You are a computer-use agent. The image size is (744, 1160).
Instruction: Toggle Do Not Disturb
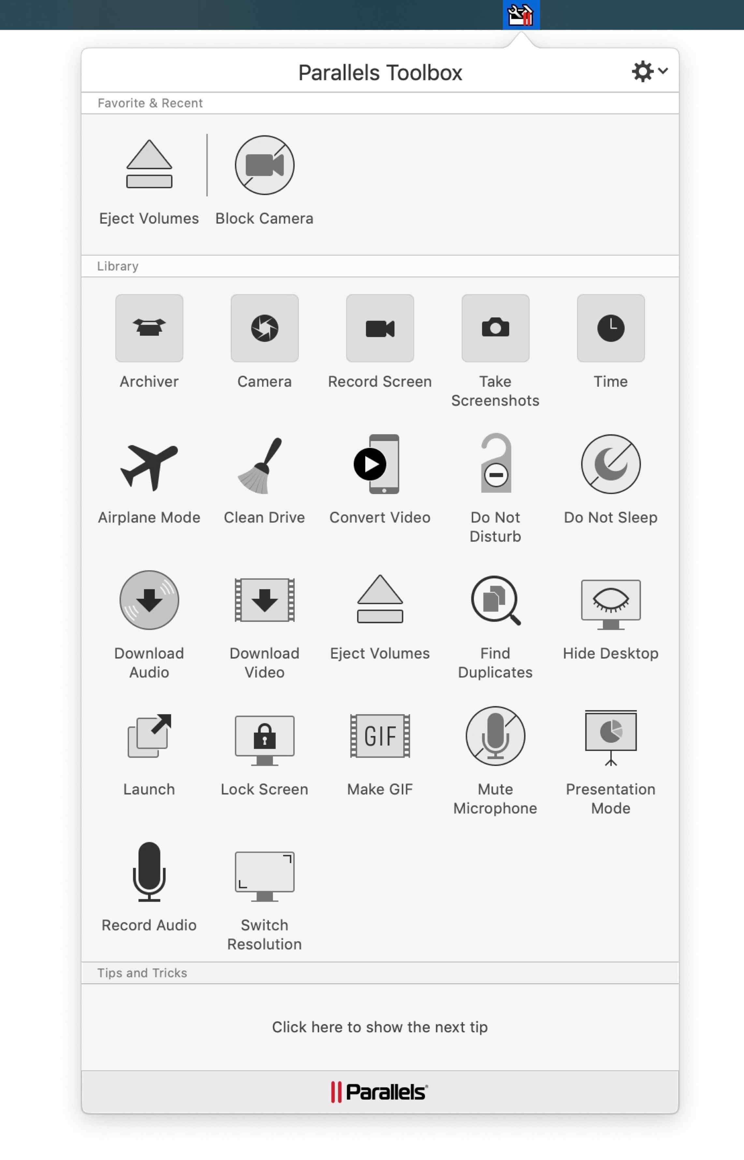pos(496,463)
